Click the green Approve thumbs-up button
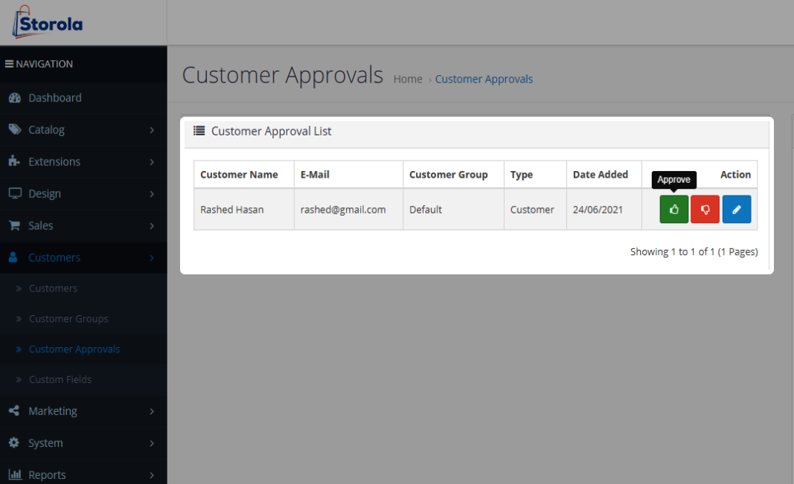This screenshot has width=794, height=484. 673,210
